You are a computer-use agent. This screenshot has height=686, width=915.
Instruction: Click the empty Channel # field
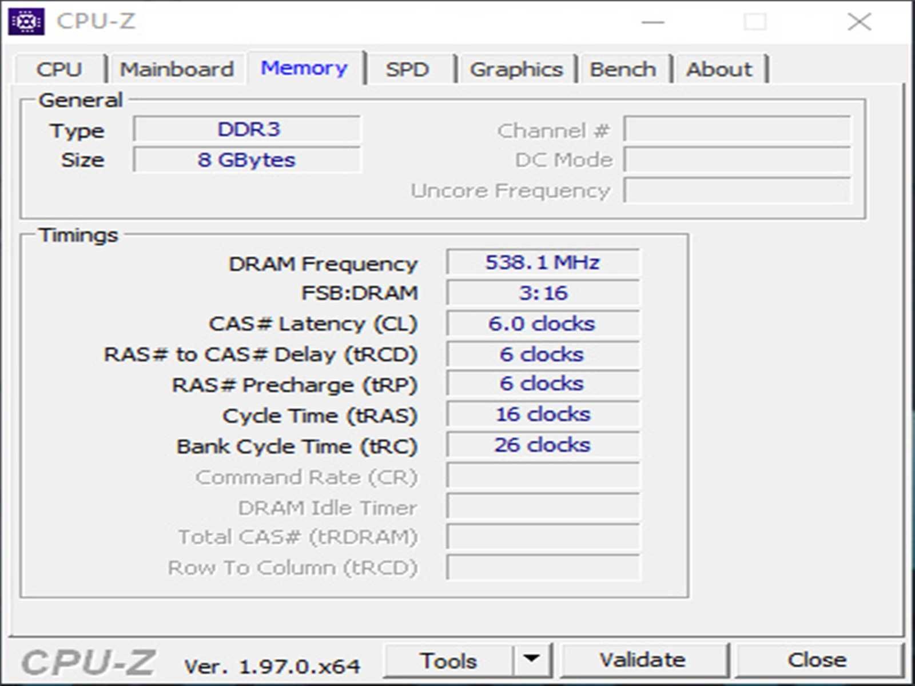(737, 129)
